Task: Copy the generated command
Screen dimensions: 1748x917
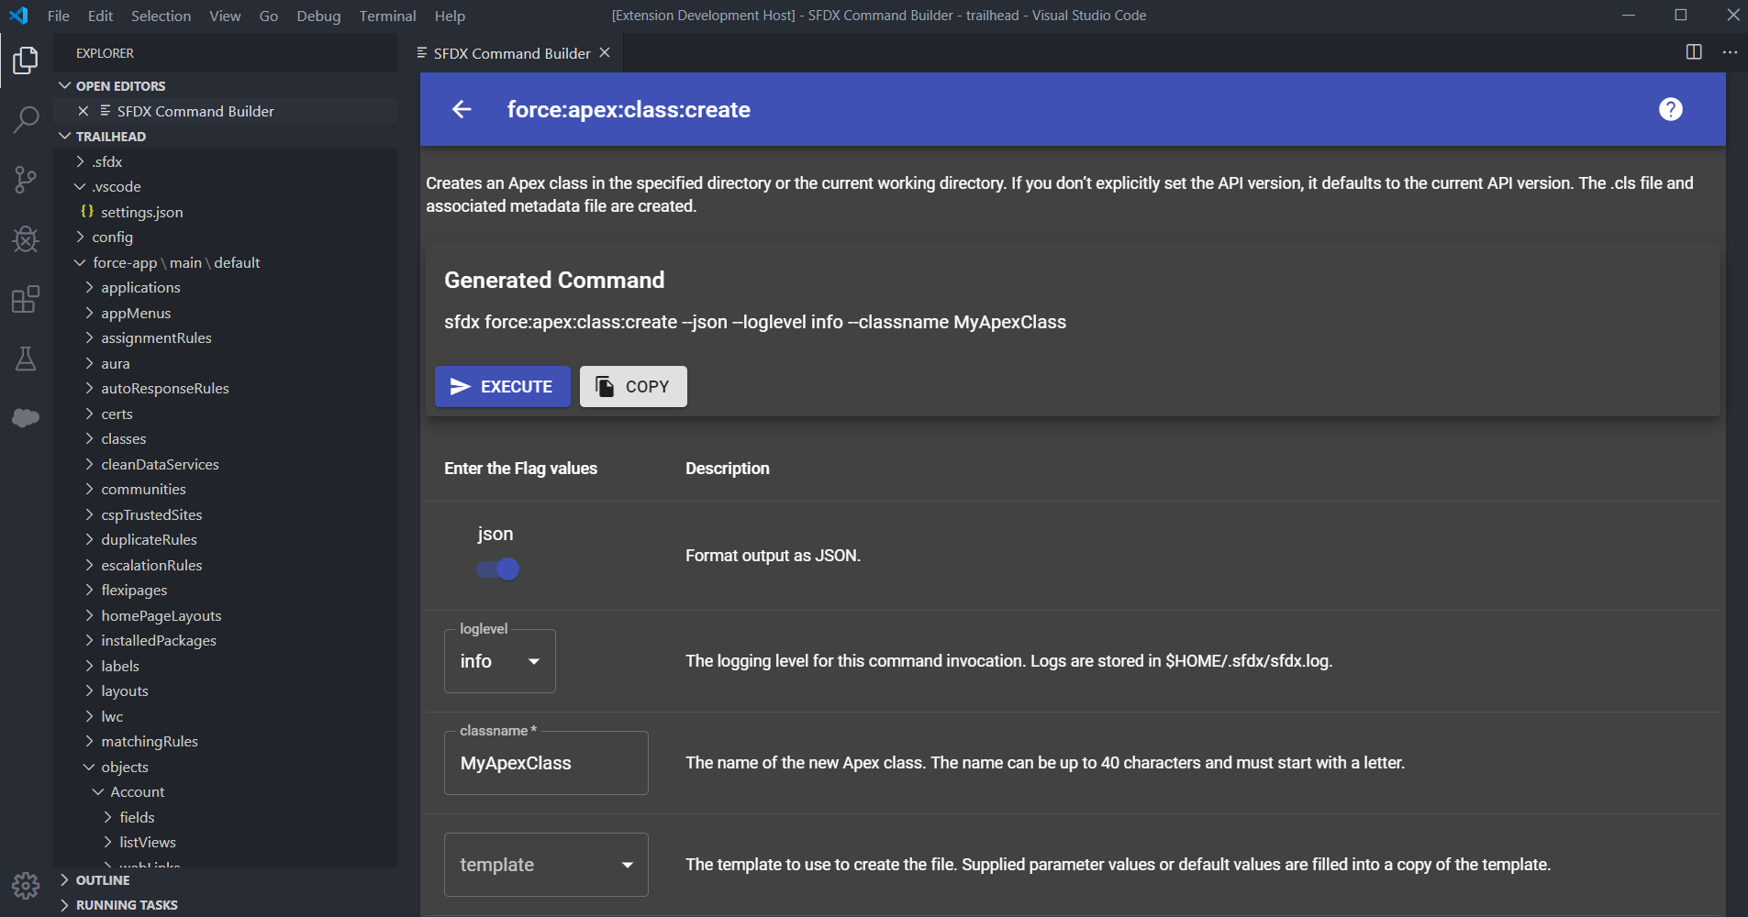Action: tap(633, 387)
